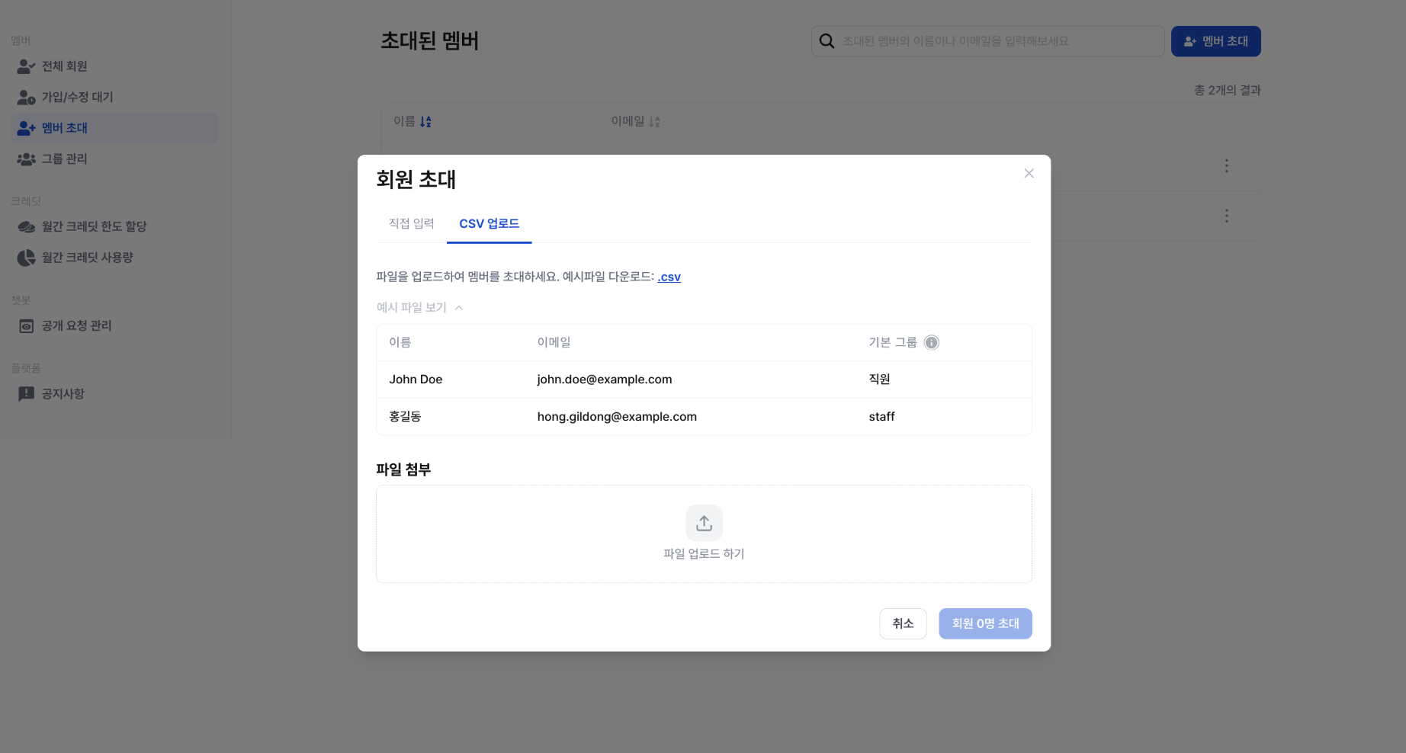The width and height of the screenshot is (1406, 753).
Task: Click the search magnifier icon
Action: click(827, 41)
